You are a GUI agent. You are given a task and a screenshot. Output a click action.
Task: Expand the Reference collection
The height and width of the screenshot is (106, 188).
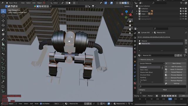pos(137,11)
